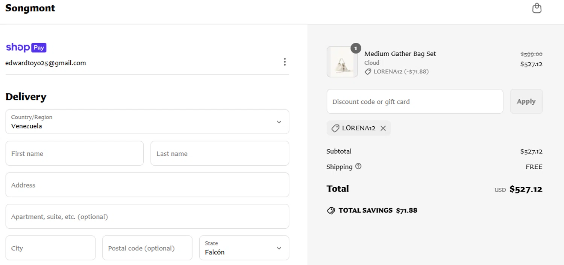
Task: Click the TOTAL SAVINGS $71.88 text
Action: 378,210
